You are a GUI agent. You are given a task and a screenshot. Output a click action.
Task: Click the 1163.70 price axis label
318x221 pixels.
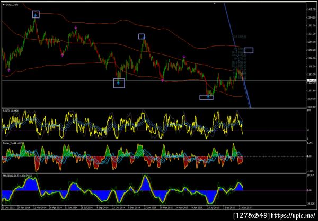point(311,75)
